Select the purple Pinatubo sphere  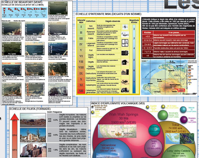pyautogui.click(x=184, y=119)
